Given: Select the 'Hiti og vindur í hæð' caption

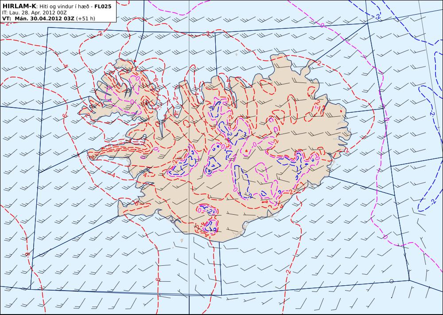Looking at the screenshot, I should (64, 6).
